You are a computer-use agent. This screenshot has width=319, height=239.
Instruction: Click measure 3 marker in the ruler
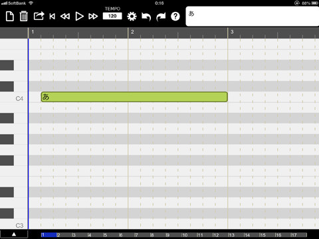[x=232, y=32]
